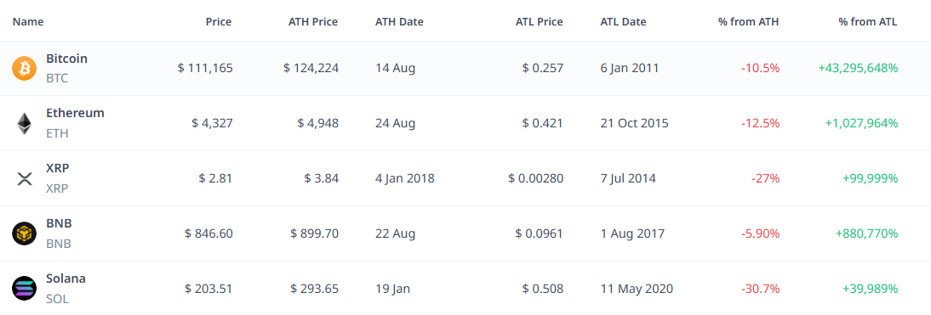The image size is (931, 315).
Task: Click Ethereum's +1,027,964% from ATL value
Action: pyautogui.click(x=861, y=123)
